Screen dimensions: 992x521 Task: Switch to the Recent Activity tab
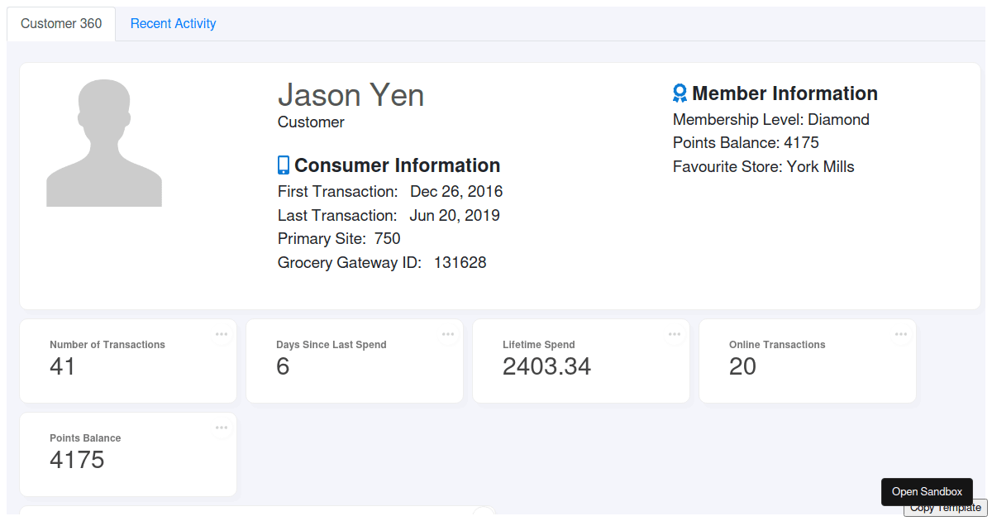[x=173, y=23]
